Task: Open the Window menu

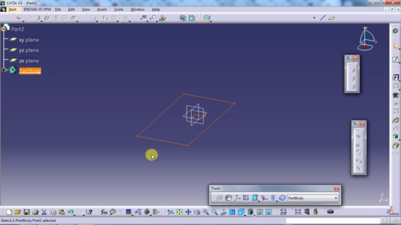Action: coord(138,9)
